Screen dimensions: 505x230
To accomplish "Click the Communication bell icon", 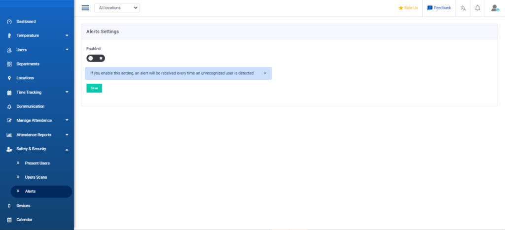I will pyautogui.click(x=9, y=106).
